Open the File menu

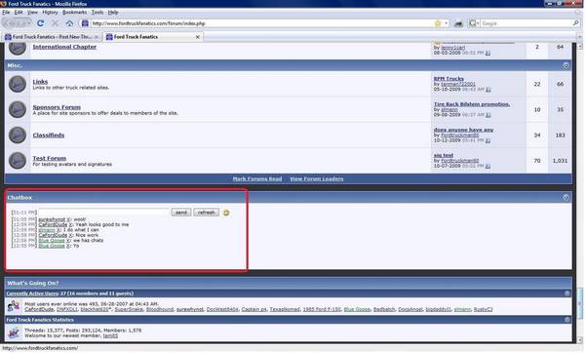(x=6, y=12)
